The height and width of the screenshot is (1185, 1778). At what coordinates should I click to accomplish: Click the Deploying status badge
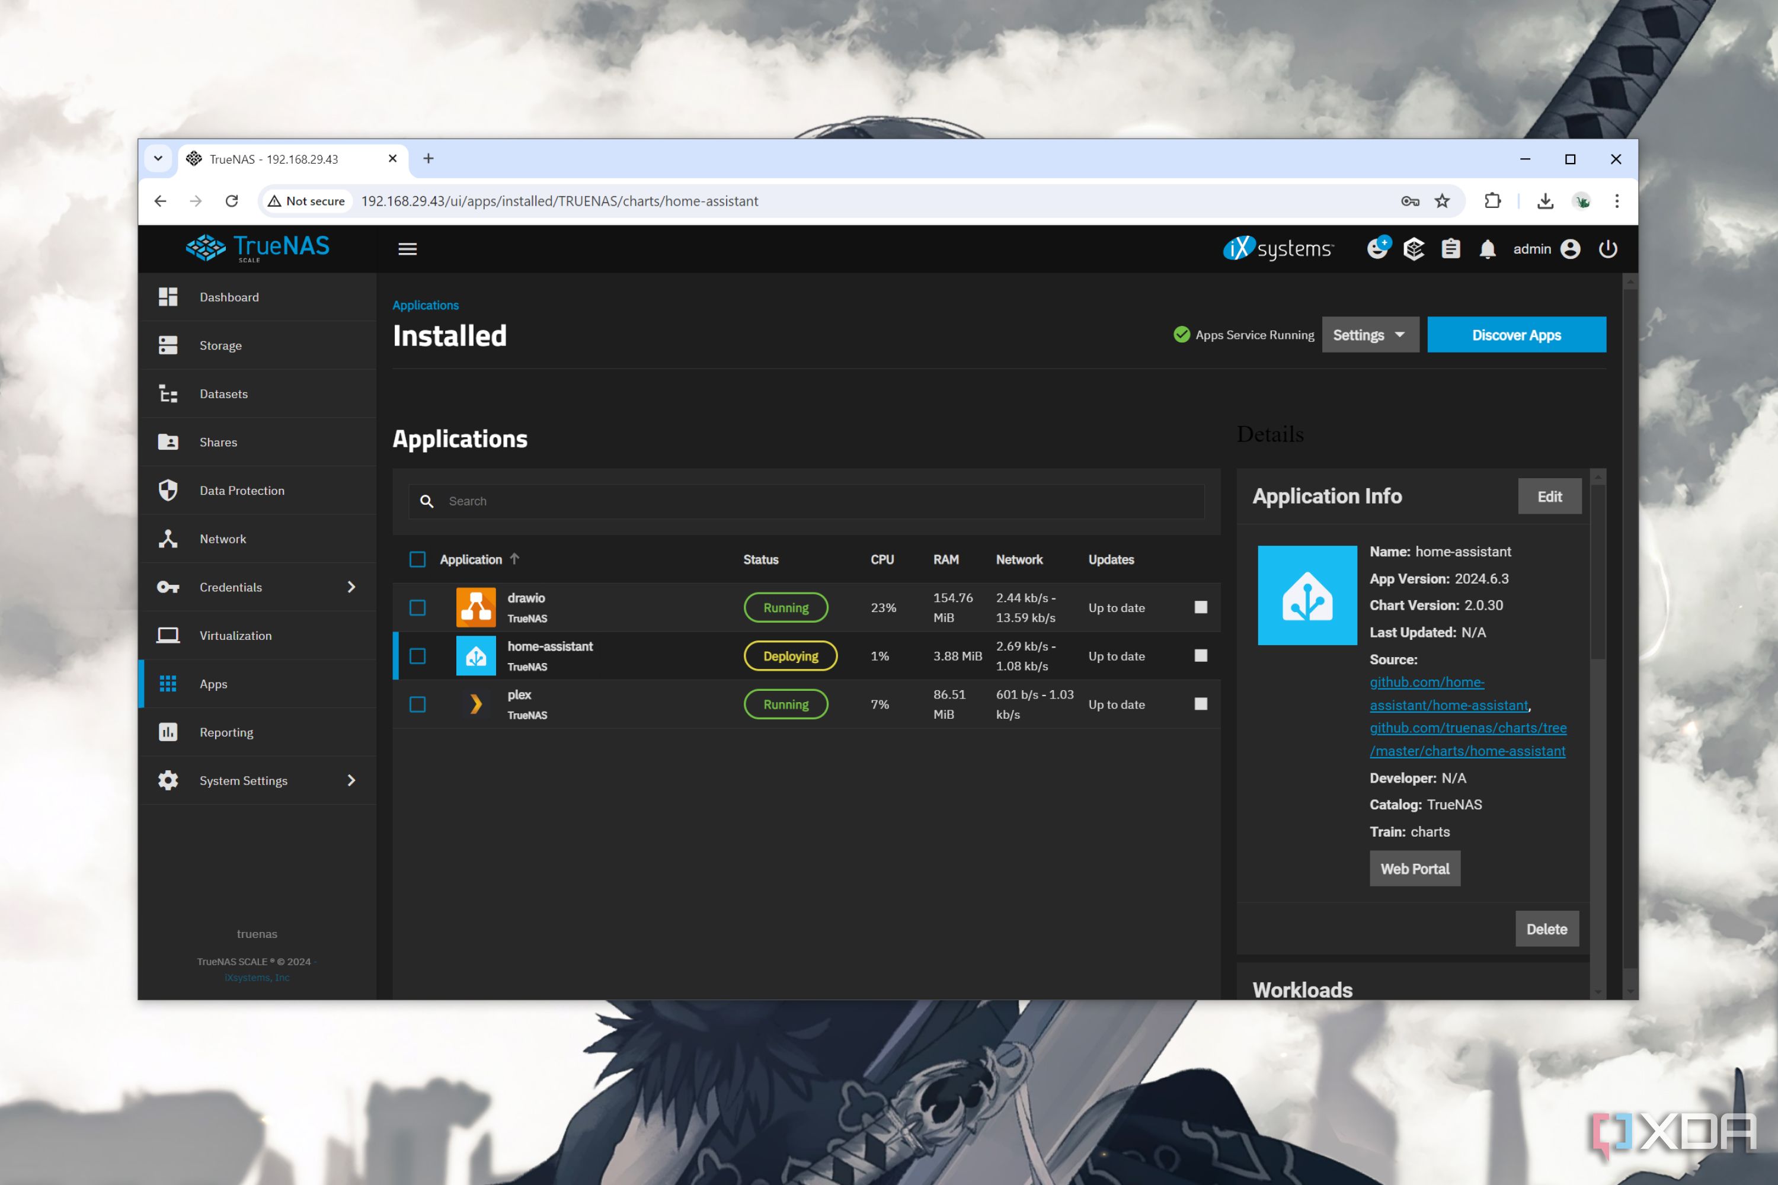pos(791,656)
